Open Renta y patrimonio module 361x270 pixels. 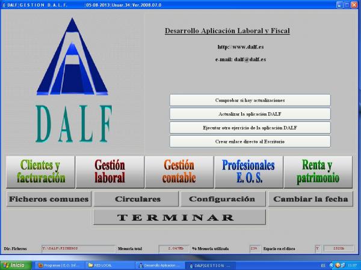point(318,172)
